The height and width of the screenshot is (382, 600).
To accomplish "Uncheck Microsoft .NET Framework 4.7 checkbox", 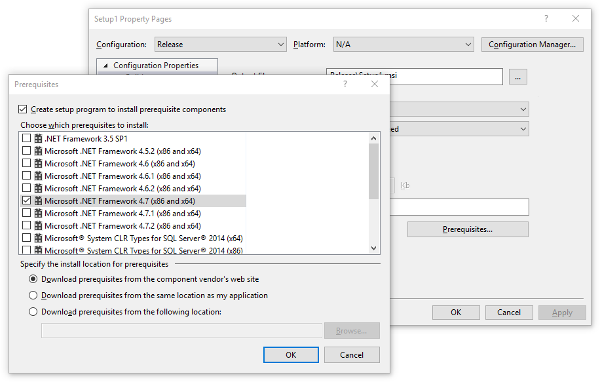I will [26, 201].
